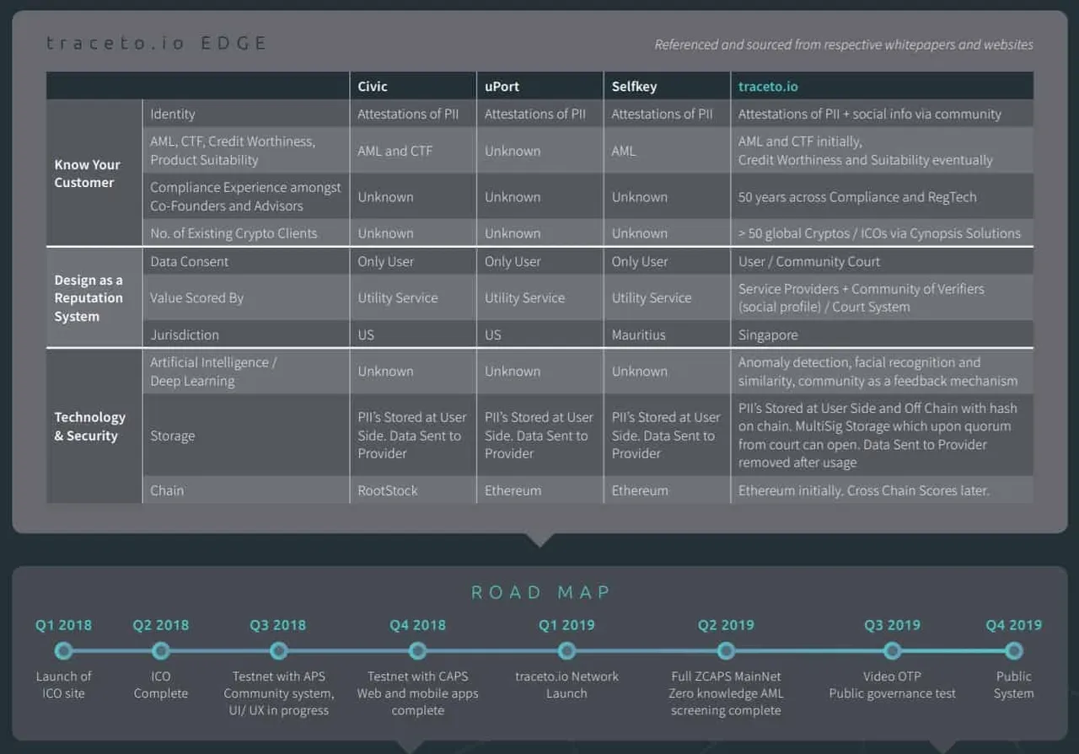This screenshot has height=754, width=1079.
Task: Click the 'Know Your Customer' section label
Action: click(88, 174)
